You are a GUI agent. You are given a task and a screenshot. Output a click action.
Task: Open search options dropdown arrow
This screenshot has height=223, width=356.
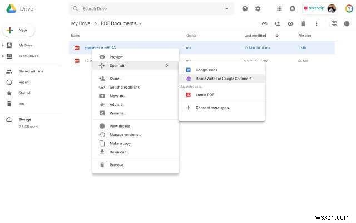(226, 9)
